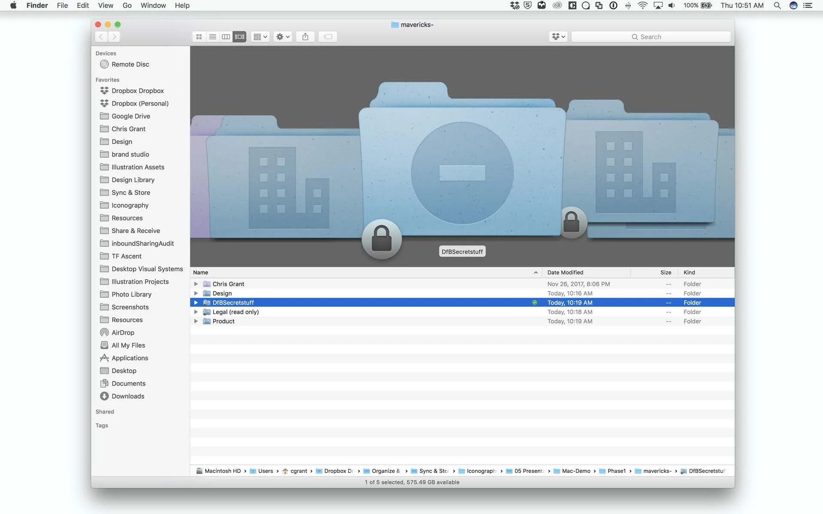Open TF Ascent in sidebar
The height and width of the screenshot is (514, 823).
127,256
